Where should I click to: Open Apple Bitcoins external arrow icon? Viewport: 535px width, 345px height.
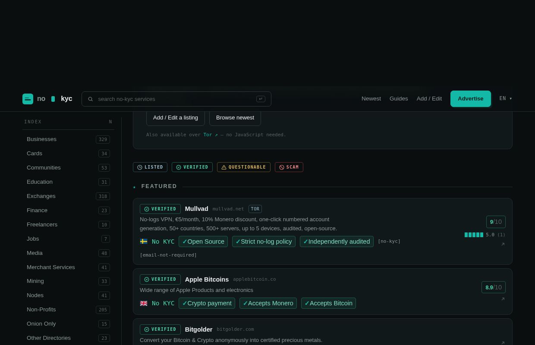tap(503, 299)
